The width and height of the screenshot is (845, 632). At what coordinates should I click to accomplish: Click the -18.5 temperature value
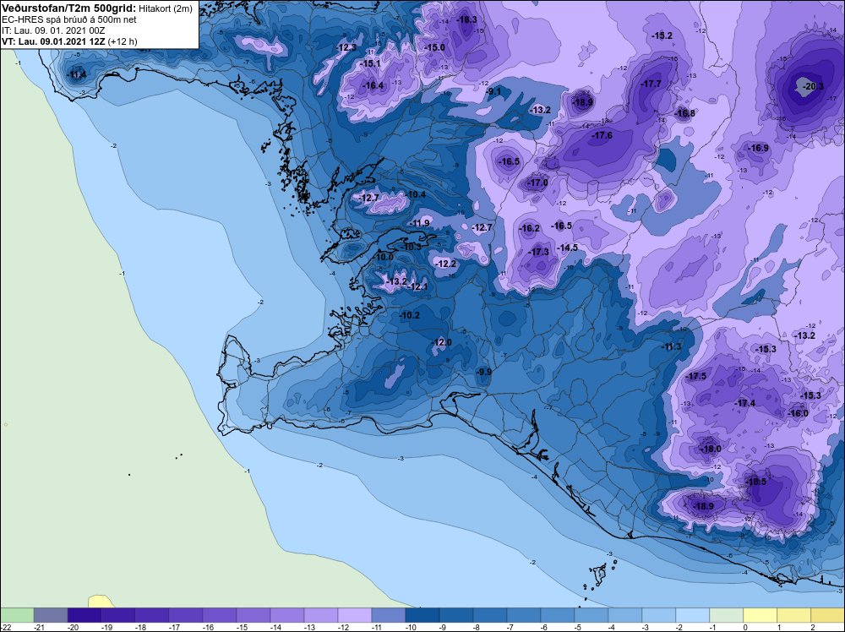(x=755, y=482)
